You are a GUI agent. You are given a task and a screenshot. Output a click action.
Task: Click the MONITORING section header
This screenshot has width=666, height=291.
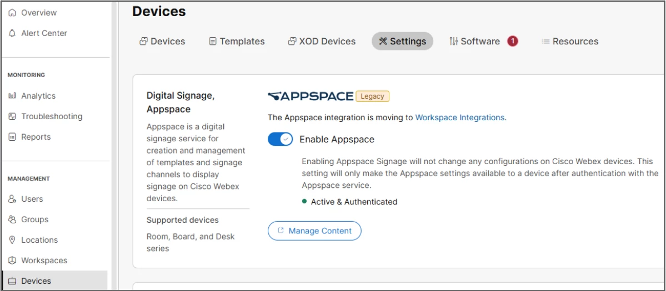26,75
